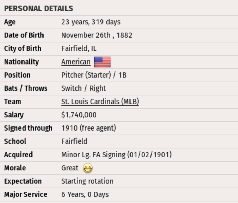Screen dimensions: 238x203
Task: Click the Major Service row label
Action: [26, 194]
